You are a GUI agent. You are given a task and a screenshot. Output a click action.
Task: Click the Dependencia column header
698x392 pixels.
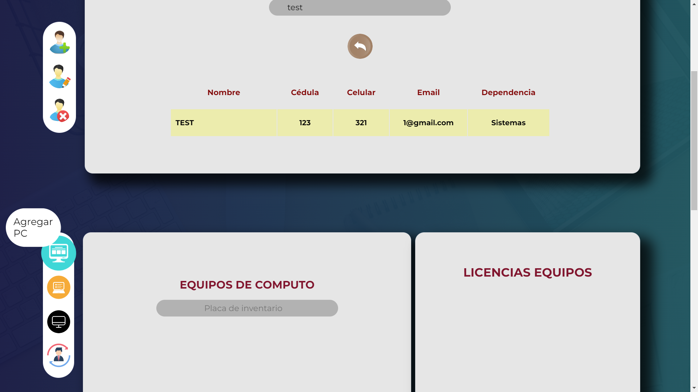coord(508,93)
